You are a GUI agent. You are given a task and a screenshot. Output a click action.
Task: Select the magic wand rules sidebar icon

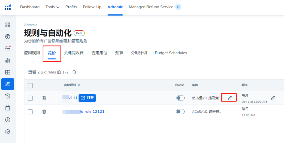click(8, 84)
